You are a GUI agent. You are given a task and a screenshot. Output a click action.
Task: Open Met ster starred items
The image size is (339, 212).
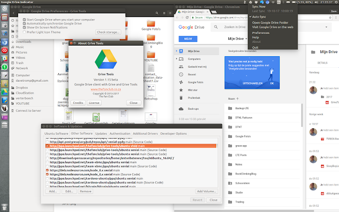[x=193, y=90]
